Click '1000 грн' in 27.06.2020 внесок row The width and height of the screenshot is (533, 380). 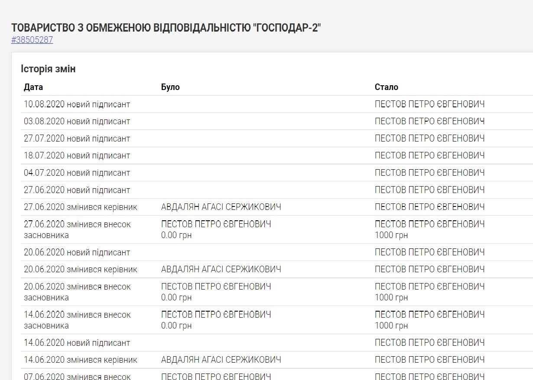[391, 235]
